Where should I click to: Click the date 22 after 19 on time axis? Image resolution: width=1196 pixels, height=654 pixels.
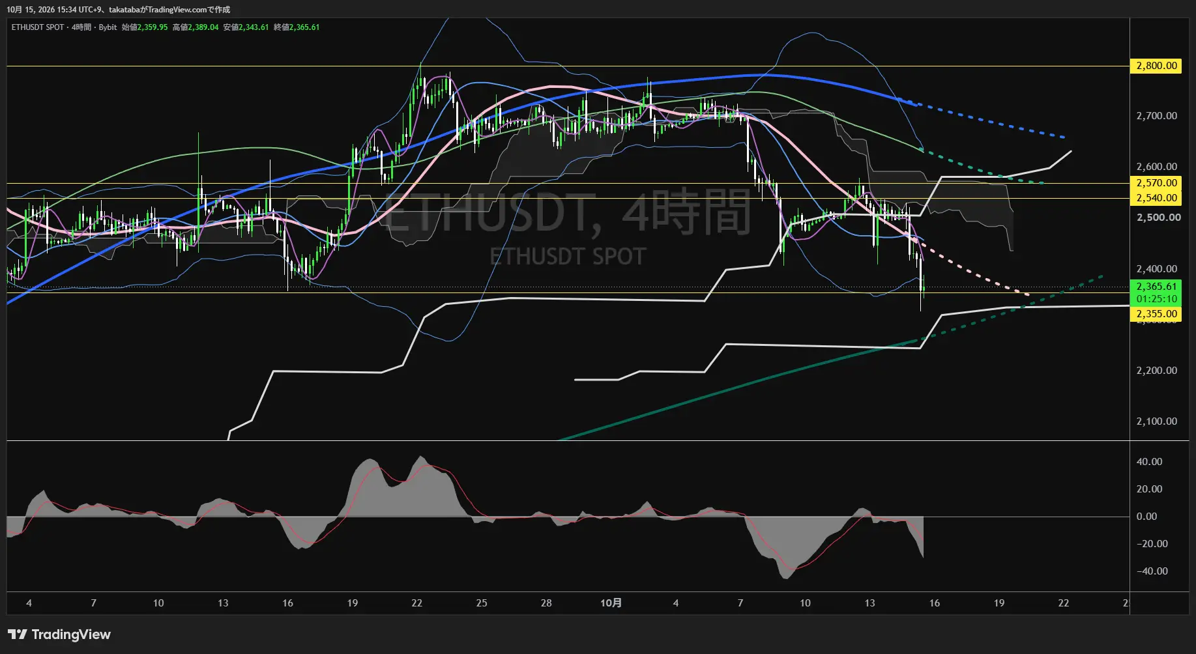click(1064, 603)
